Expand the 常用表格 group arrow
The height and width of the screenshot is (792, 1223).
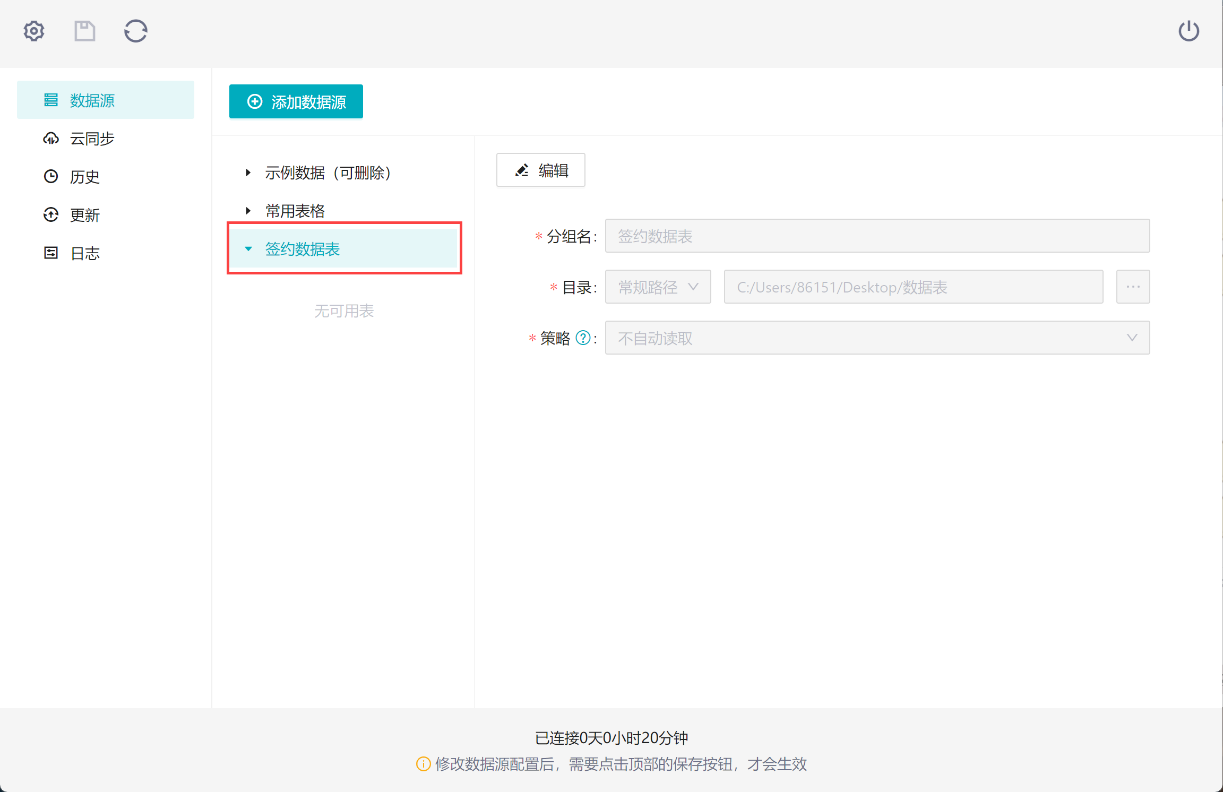coord(248,211)
